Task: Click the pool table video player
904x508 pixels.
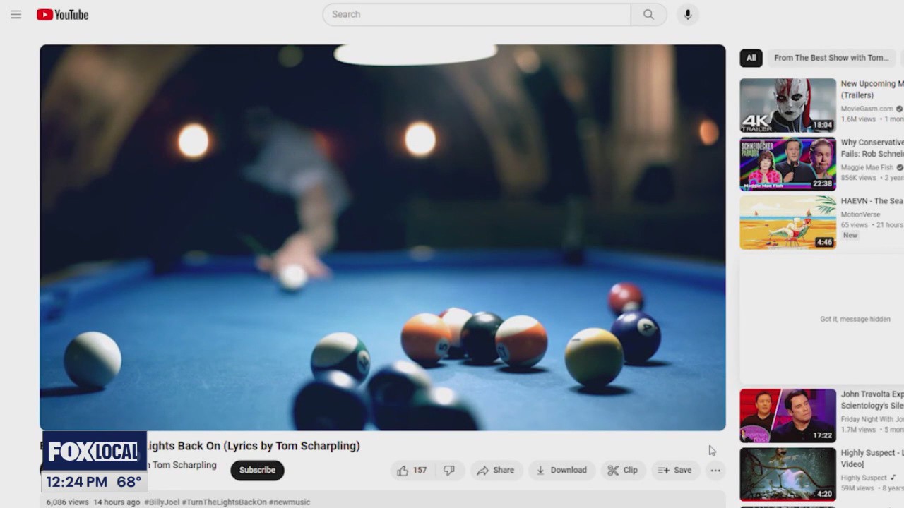Action: click(x=382, y=237)
